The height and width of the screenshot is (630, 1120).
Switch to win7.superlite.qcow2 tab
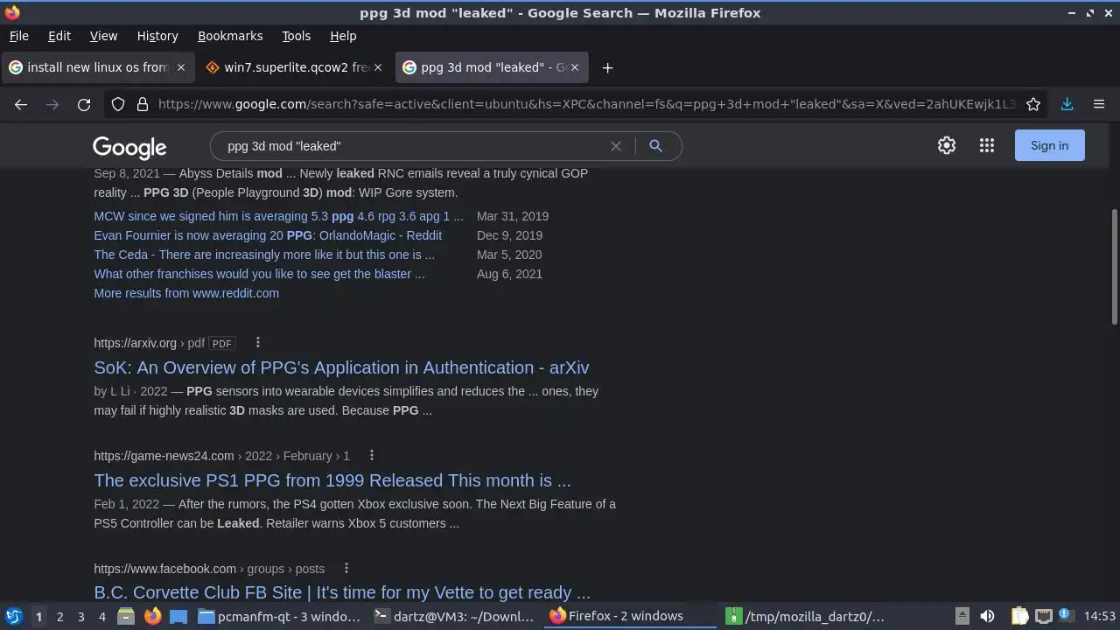293,67
